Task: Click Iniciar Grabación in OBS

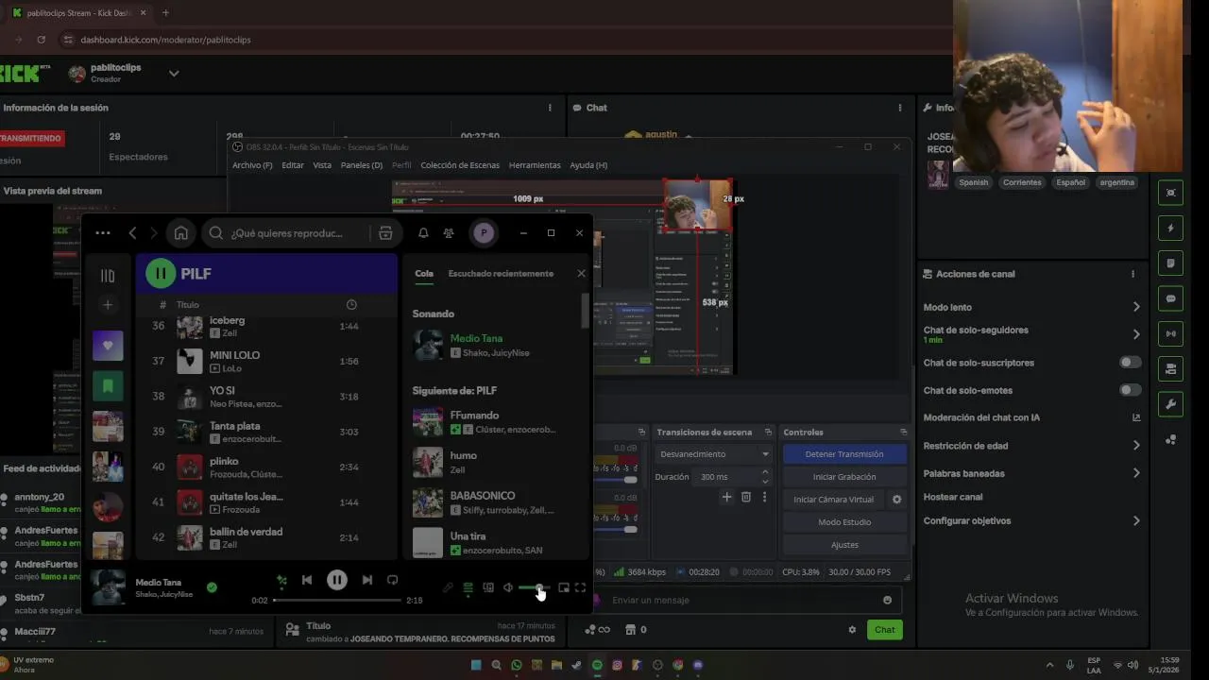Action: pos(844,477)
